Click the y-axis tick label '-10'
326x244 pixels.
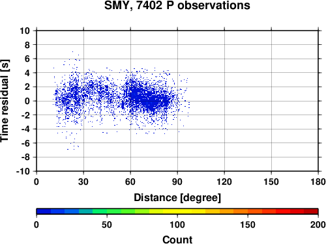coord(23,171)
